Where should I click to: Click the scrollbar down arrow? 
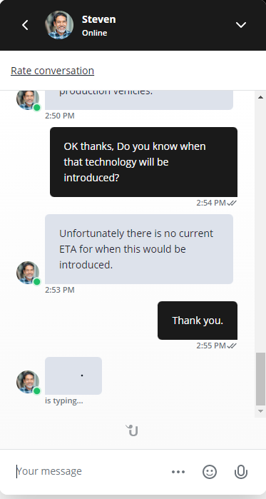pos(260,411)
